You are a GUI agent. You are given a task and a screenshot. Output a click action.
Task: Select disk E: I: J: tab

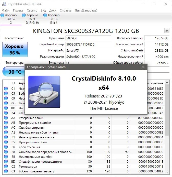tap(54, 19)
